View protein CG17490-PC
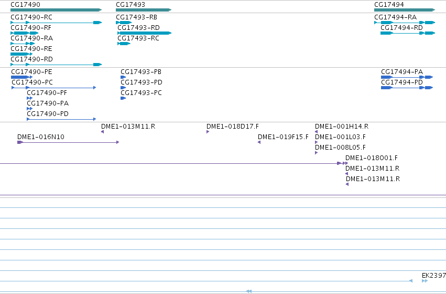This screenshot has width=446, height=294. (54, 88)
